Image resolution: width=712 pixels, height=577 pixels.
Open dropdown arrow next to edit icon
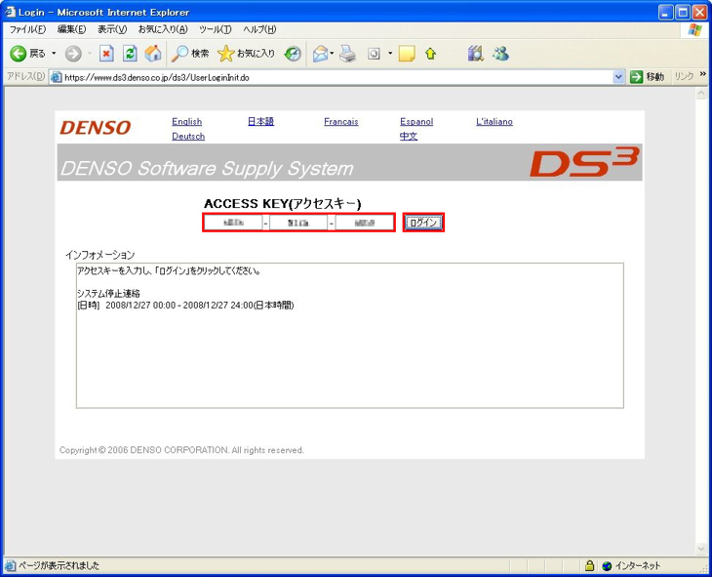(x=389, y=53)
